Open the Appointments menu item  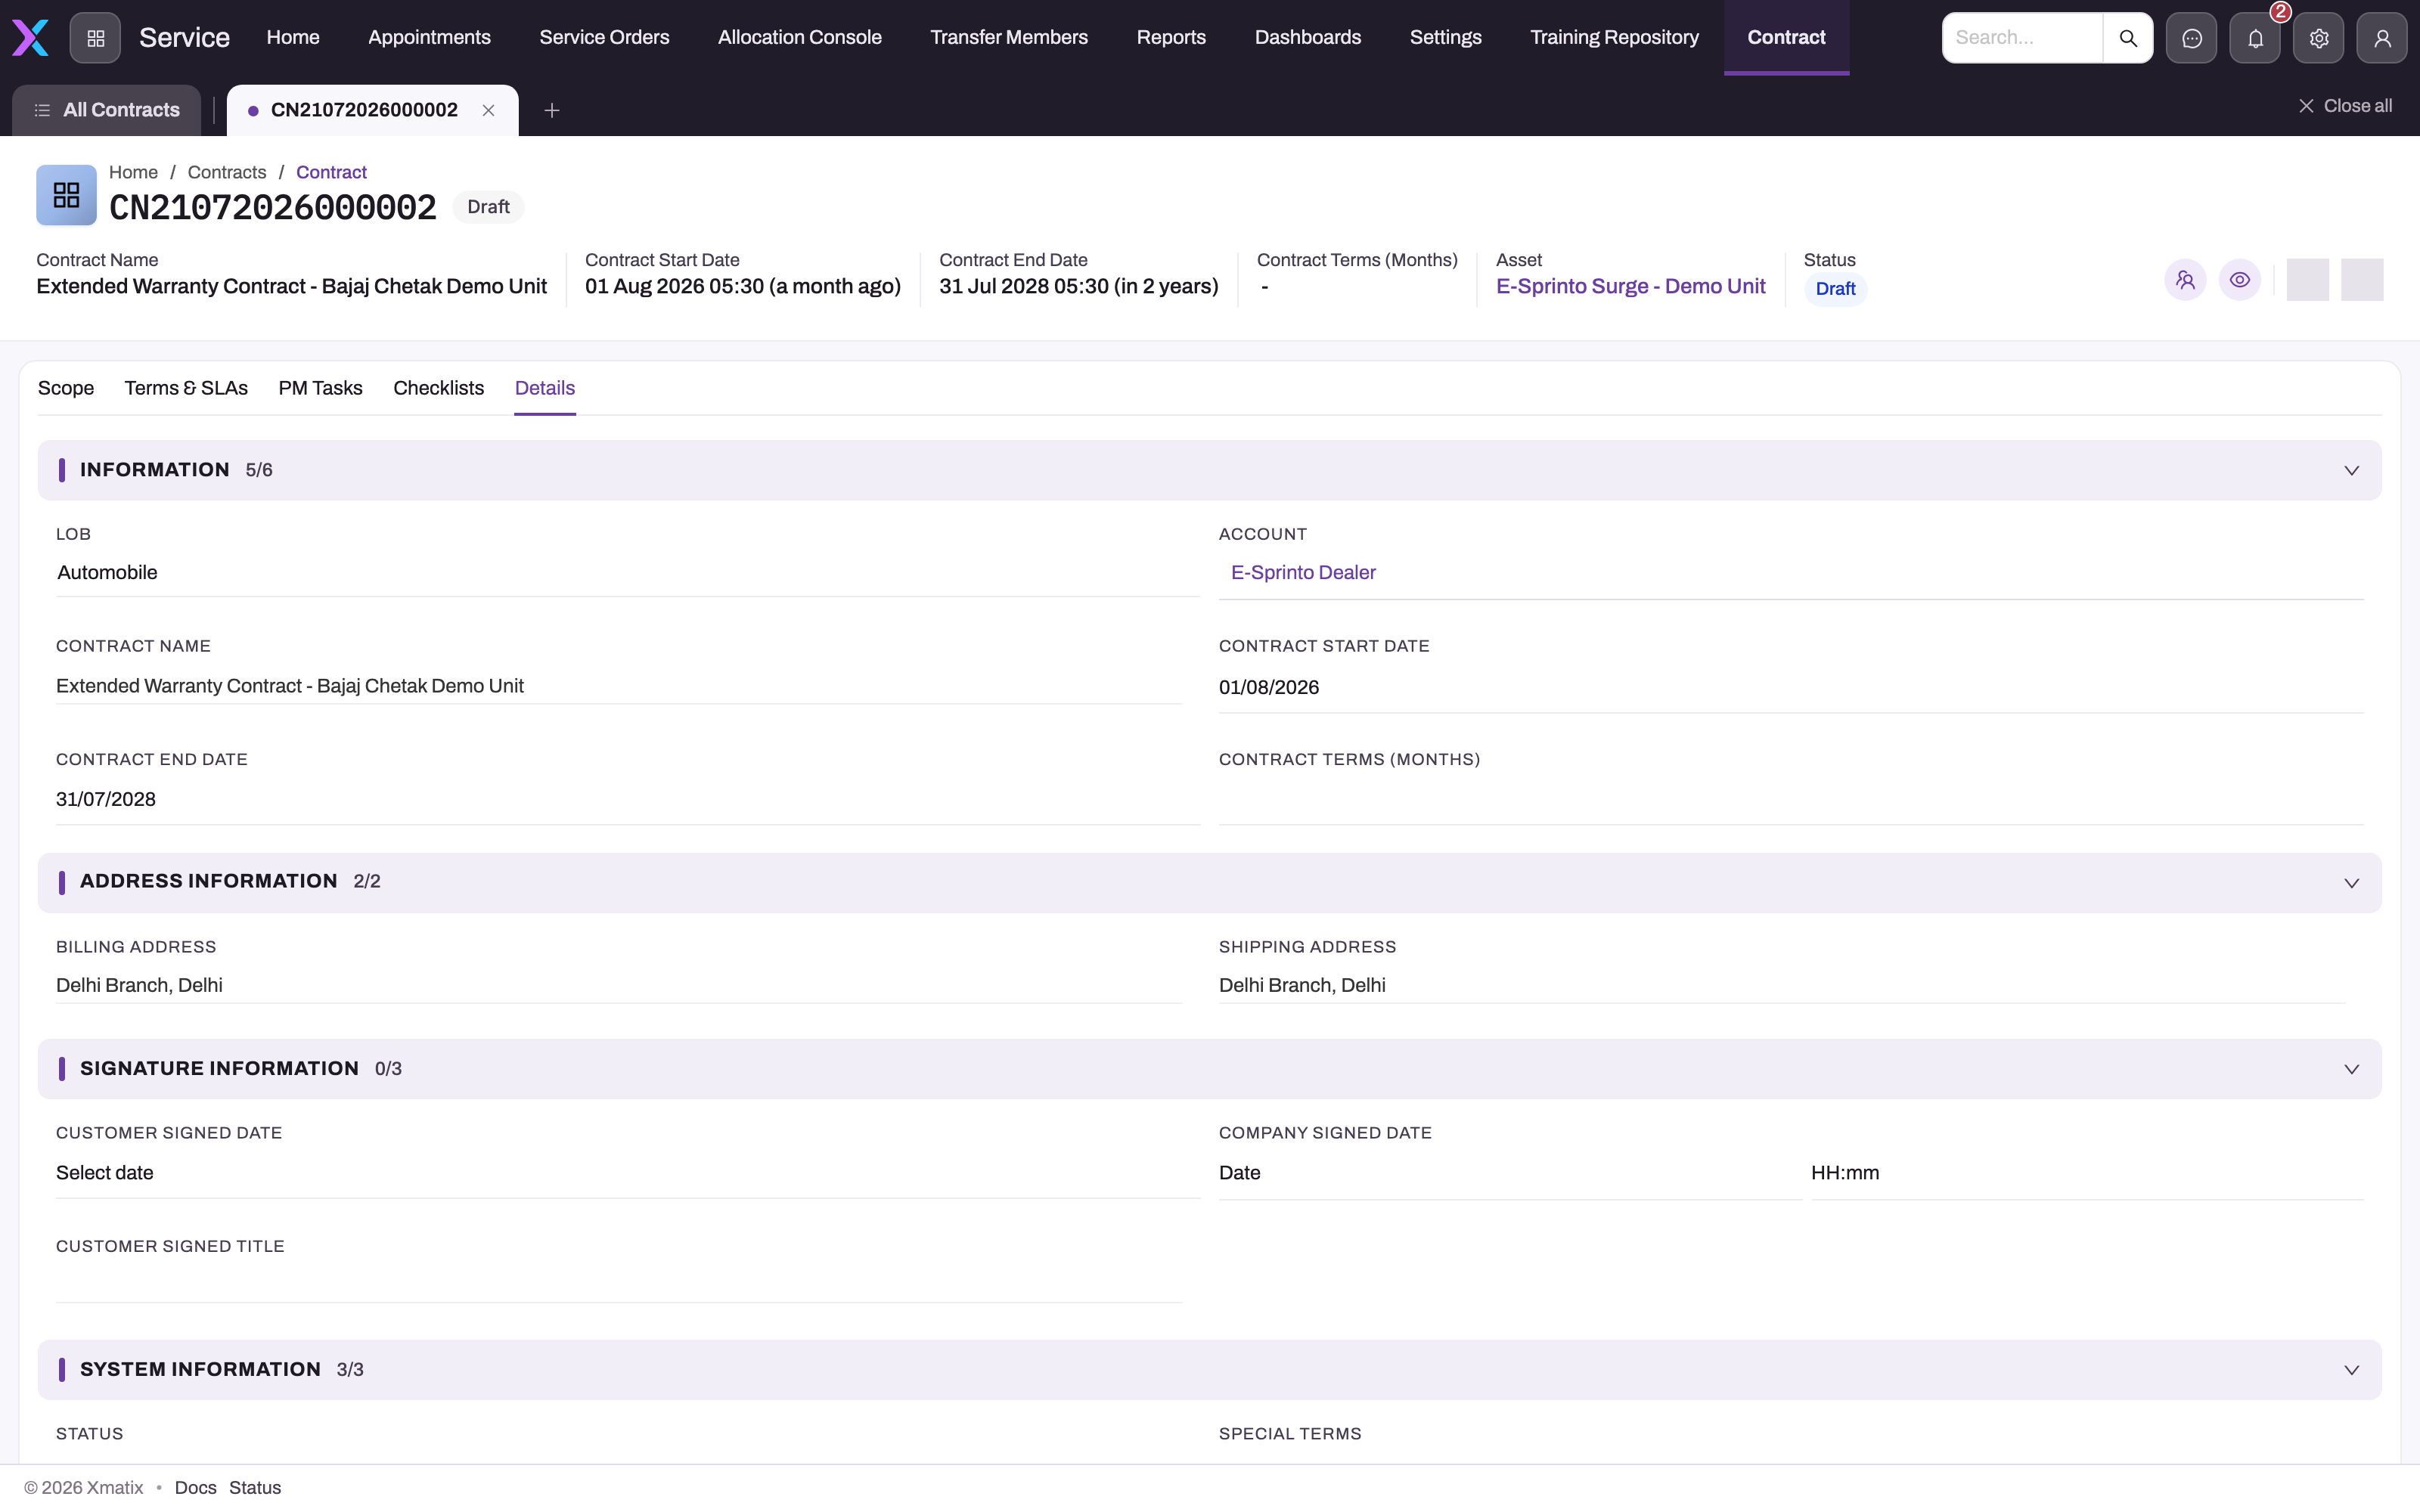coord(429,37)
